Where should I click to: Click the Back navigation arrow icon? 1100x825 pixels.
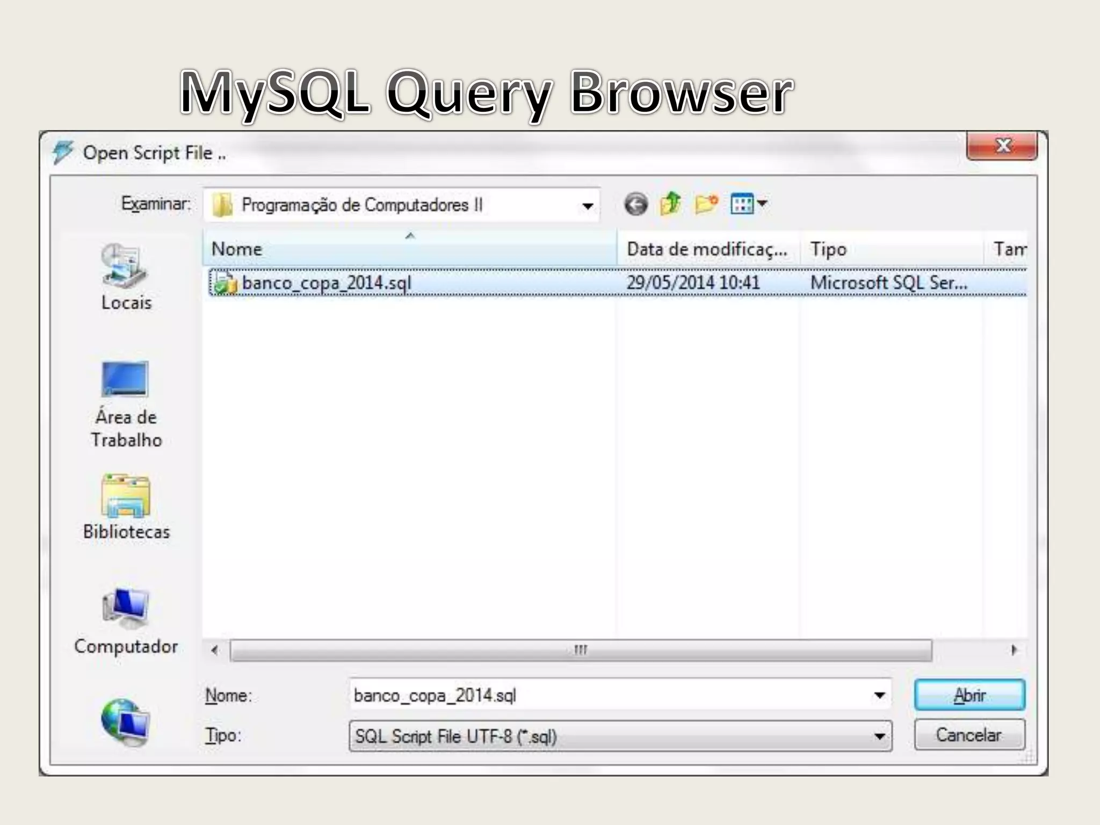tap(636, 205)
